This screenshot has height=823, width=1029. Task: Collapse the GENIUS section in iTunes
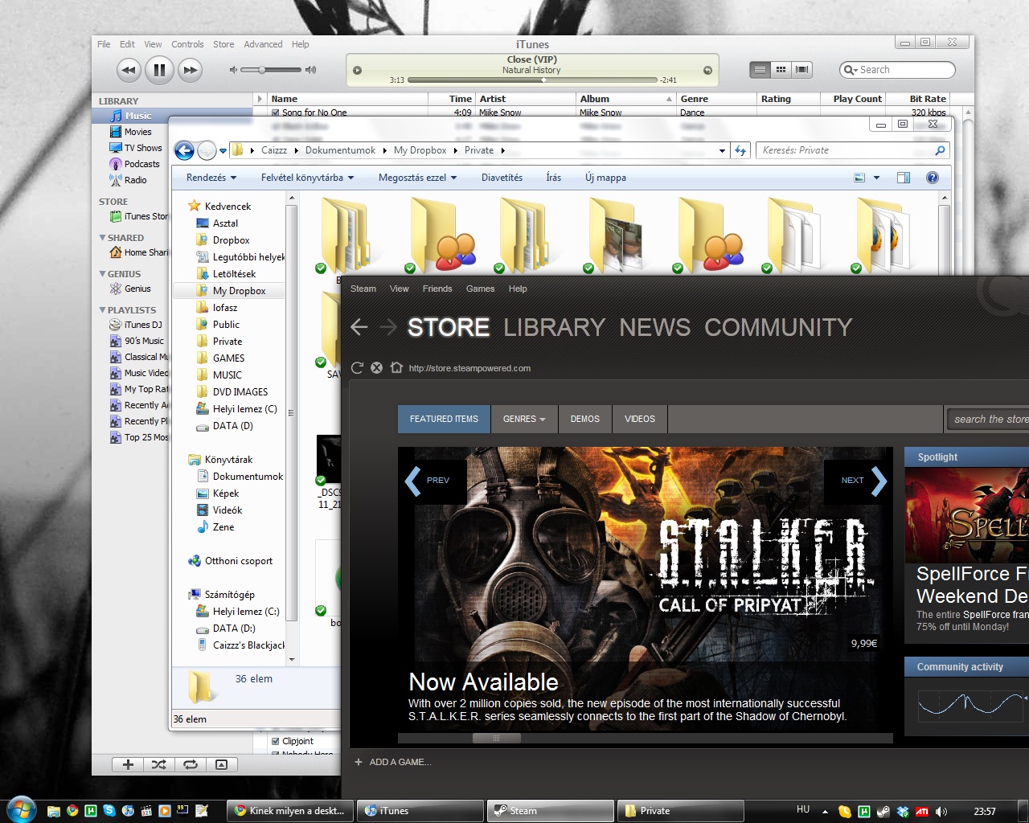(102, 274)
